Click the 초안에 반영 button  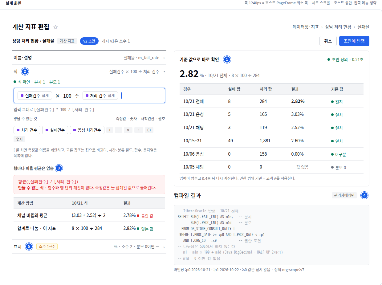(354, 41)
